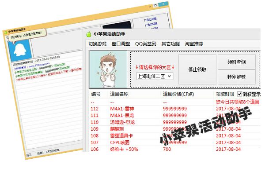Click the QQ penguin avatar in the back window
The width and height of the screenshot is (265, 179).
click(x=19, y=50)
